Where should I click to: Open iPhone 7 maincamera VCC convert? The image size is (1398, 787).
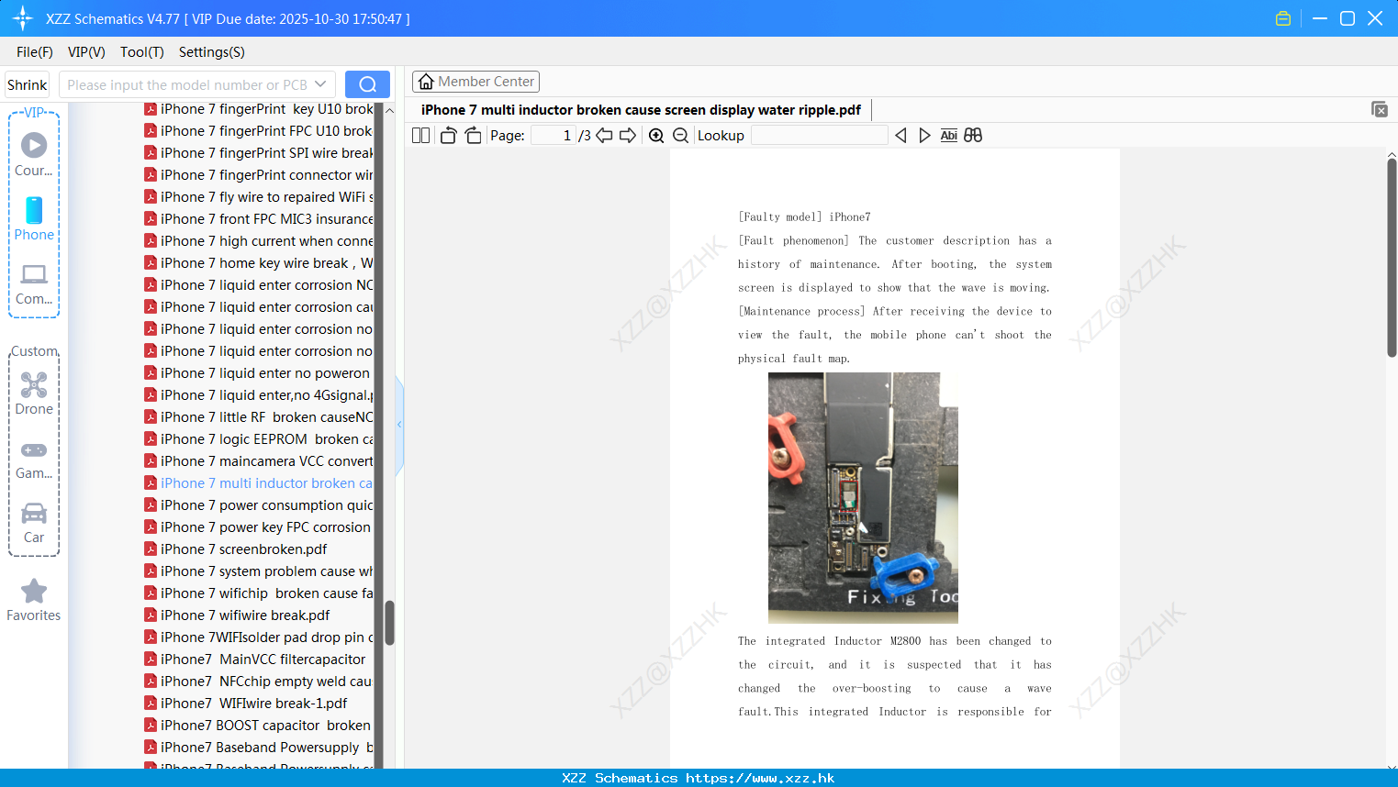(x=259, y=461)
